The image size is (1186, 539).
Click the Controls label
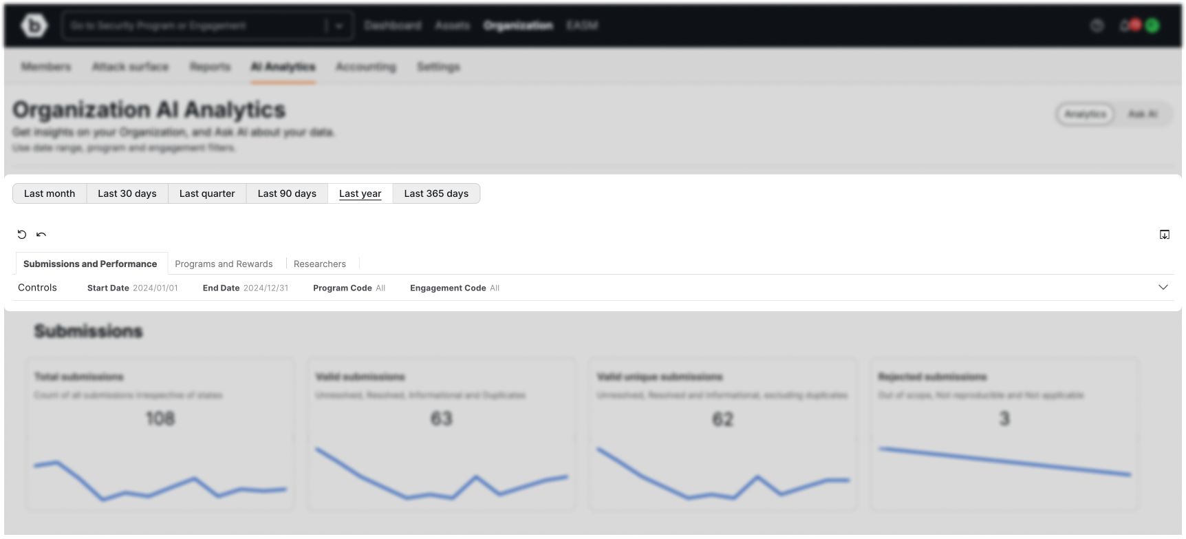(x=37, y=288)
